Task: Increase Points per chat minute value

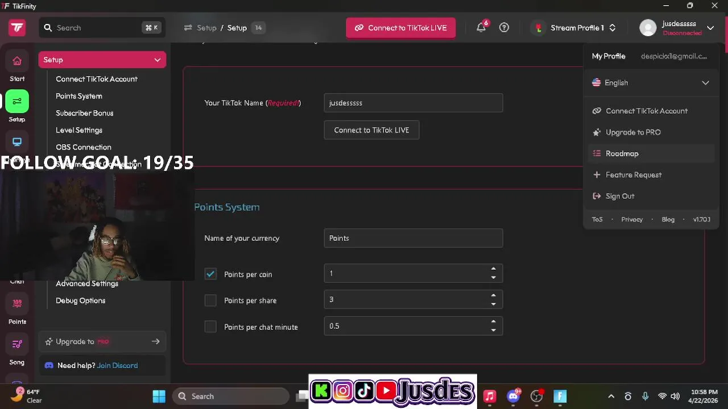Action: 493,322
